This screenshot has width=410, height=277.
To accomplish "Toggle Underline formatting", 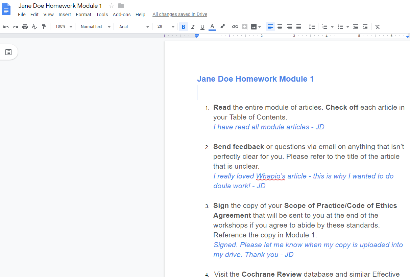I will point(202,27).
